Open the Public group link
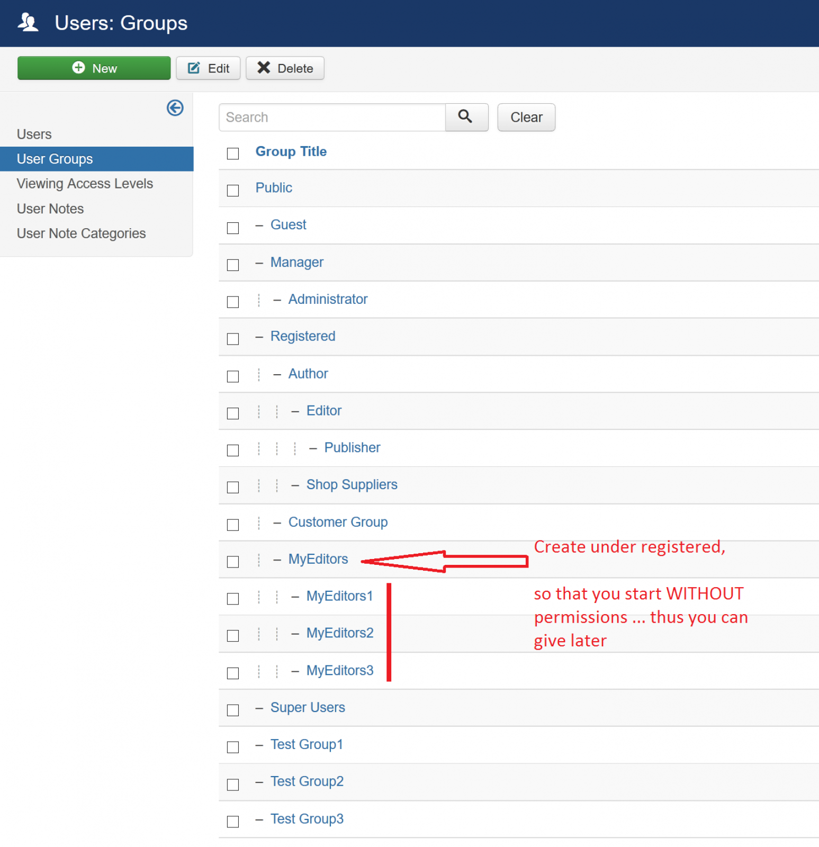Image resolution: width=819 pixels, height=847 pixels. (x=274, y=188)
